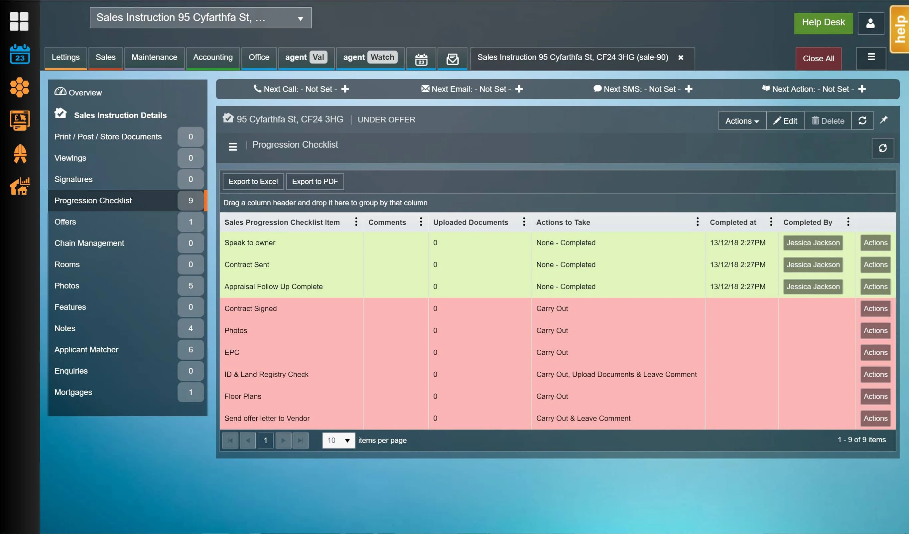
Task: Go to last page of grid
Action: tap(301, 440)
